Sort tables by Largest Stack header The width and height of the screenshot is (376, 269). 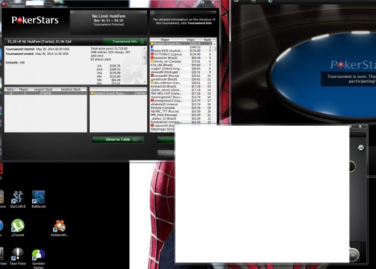point(44,90)
